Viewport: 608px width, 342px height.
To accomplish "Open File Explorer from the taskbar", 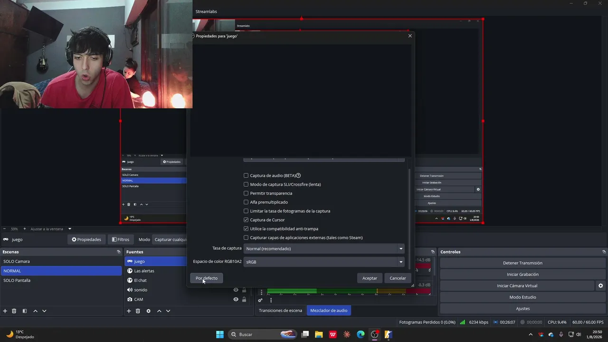I will pos(319,334).
